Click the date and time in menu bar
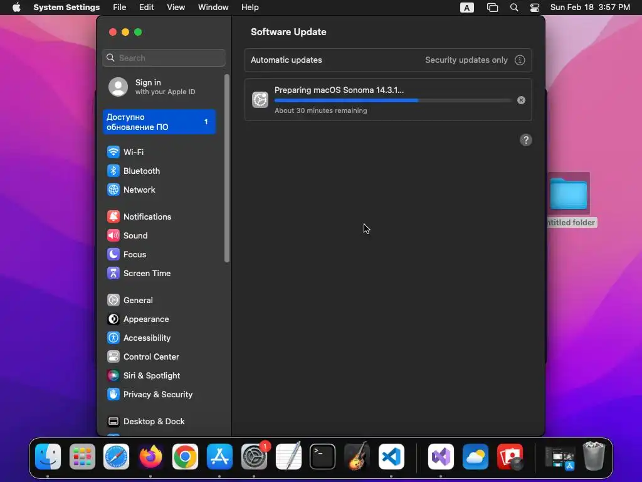The height and width of the screenshot is (482, 642). [590, 8]
